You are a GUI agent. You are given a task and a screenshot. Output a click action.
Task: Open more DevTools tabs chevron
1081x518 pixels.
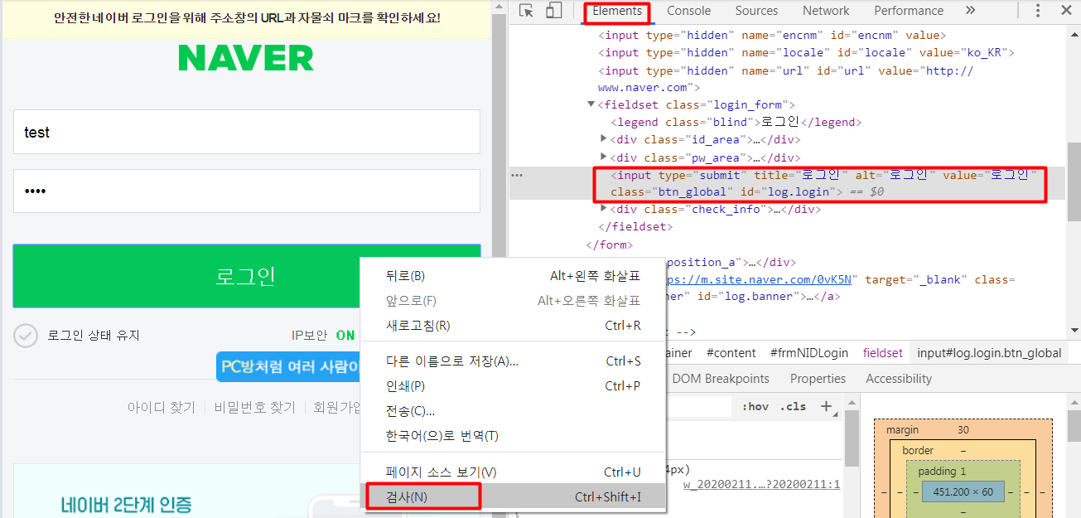pyautogui.click(x=971, y=11)
